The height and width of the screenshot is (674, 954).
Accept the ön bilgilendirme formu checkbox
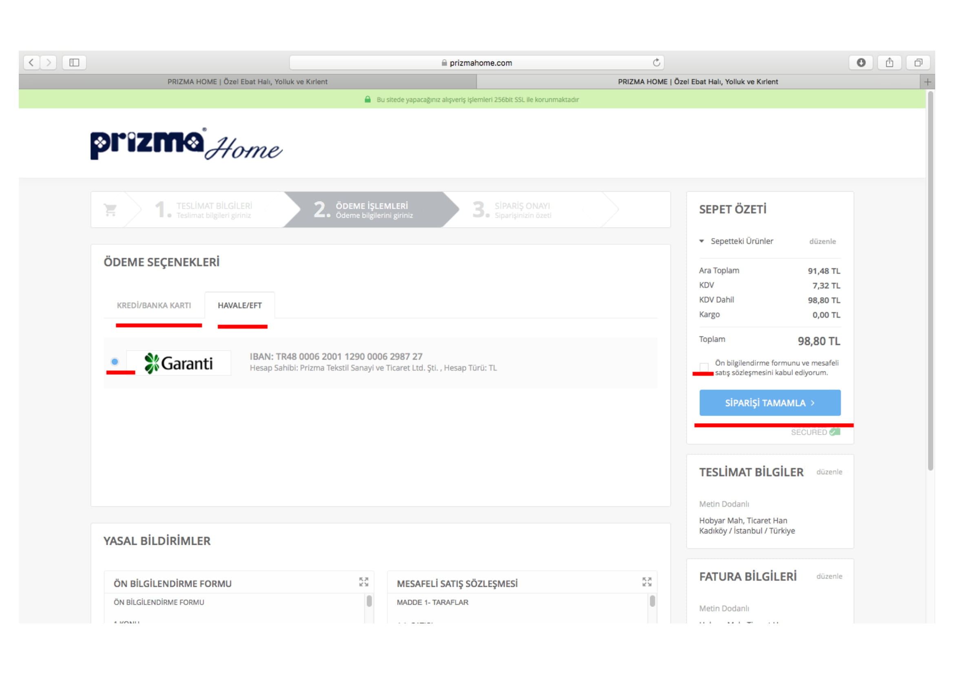(x=704, y=367)
